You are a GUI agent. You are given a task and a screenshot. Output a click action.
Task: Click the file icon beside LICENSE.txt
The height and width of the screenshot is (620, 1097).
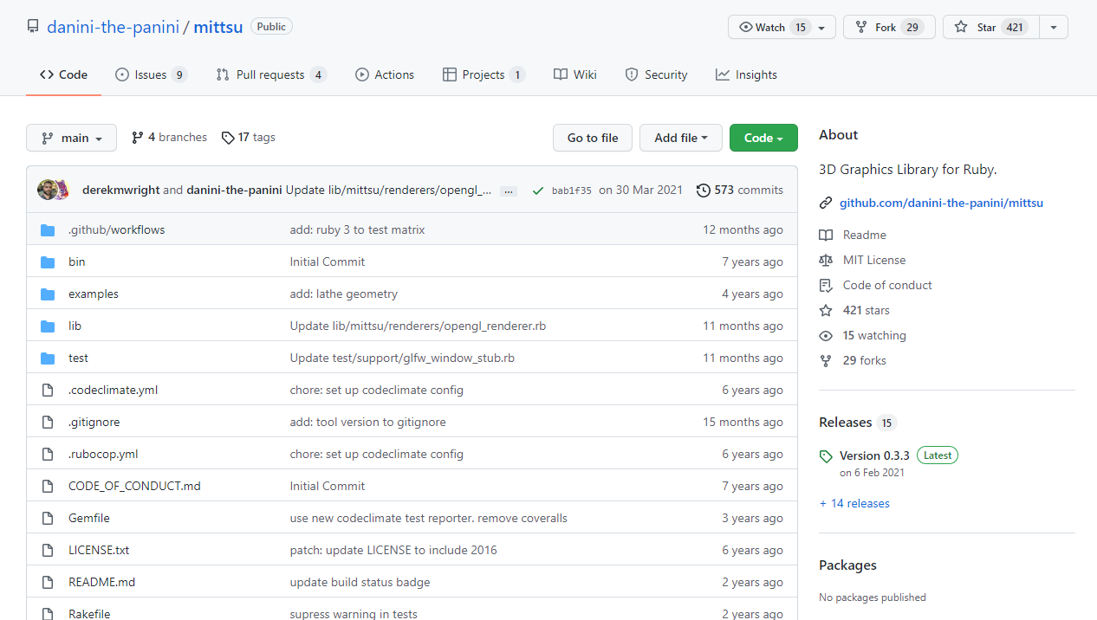coord(48,550)
